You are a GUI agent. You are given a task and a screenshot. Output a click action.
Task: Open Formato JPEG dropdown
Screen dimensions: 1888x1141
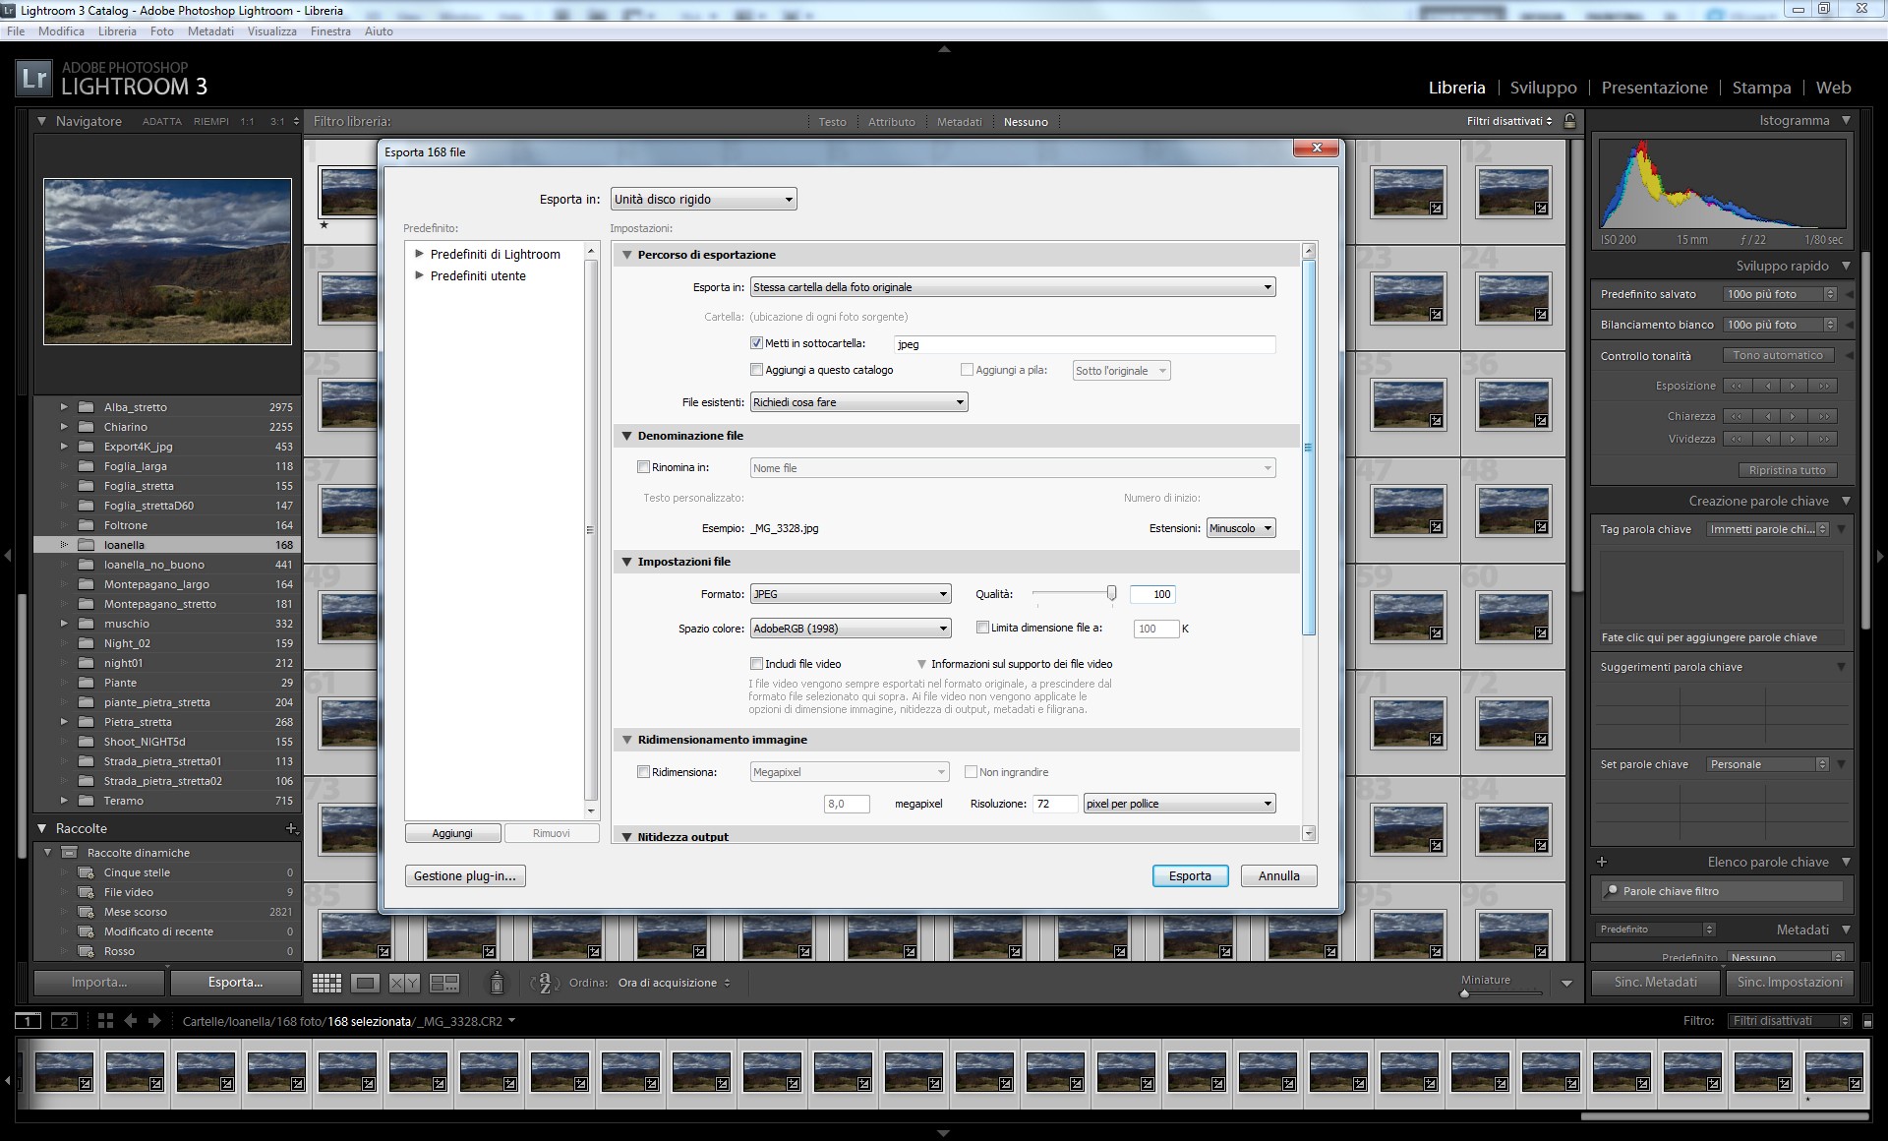(851, 594)
